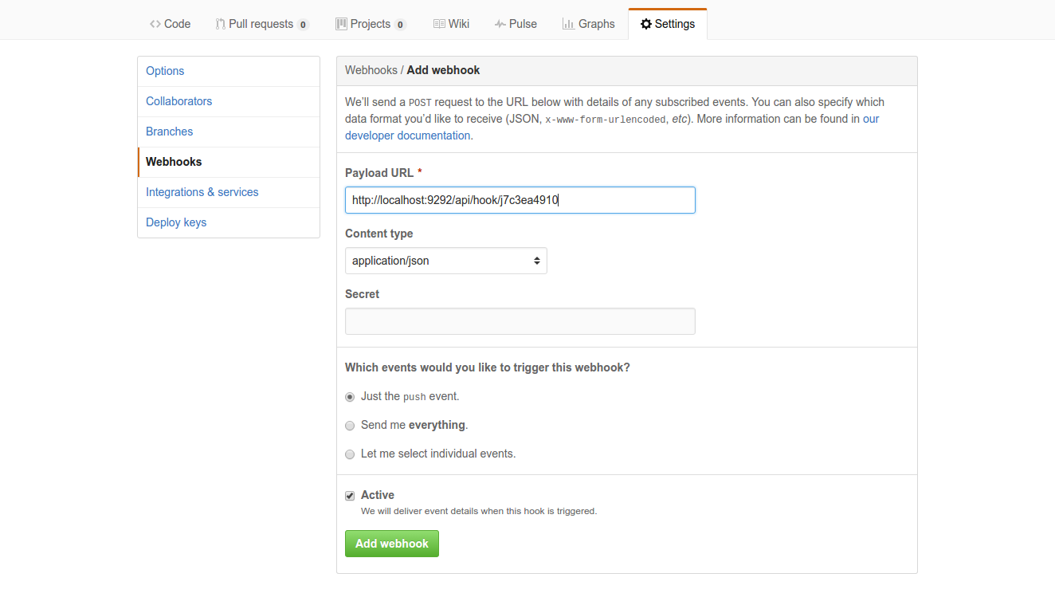Click the Add webhook button
The image size is (1055, 609).
[x=392, y=544]
